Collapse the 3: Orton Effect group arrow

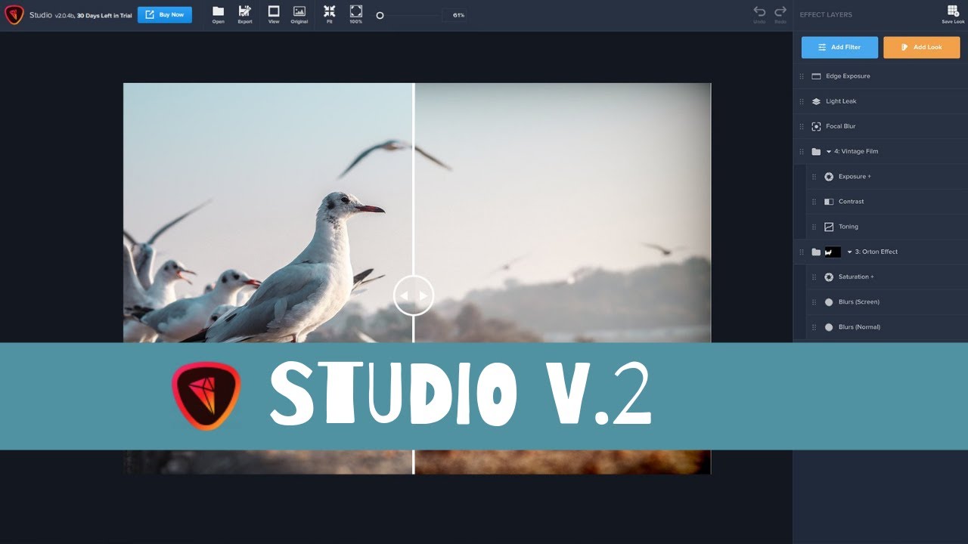(x=849, y=252)
